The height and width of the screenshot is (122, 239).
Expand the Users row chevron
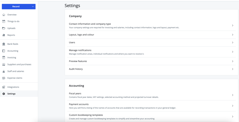click(x=233, y=43)
